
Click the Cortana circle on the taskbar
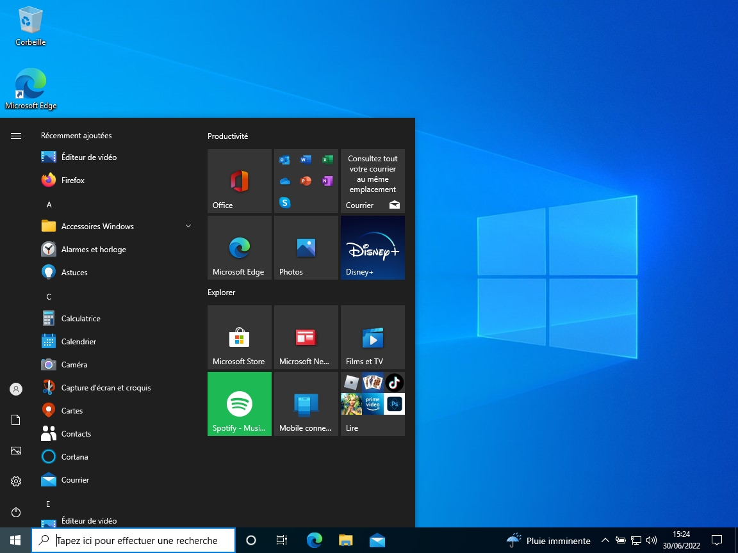pos(251,540)
